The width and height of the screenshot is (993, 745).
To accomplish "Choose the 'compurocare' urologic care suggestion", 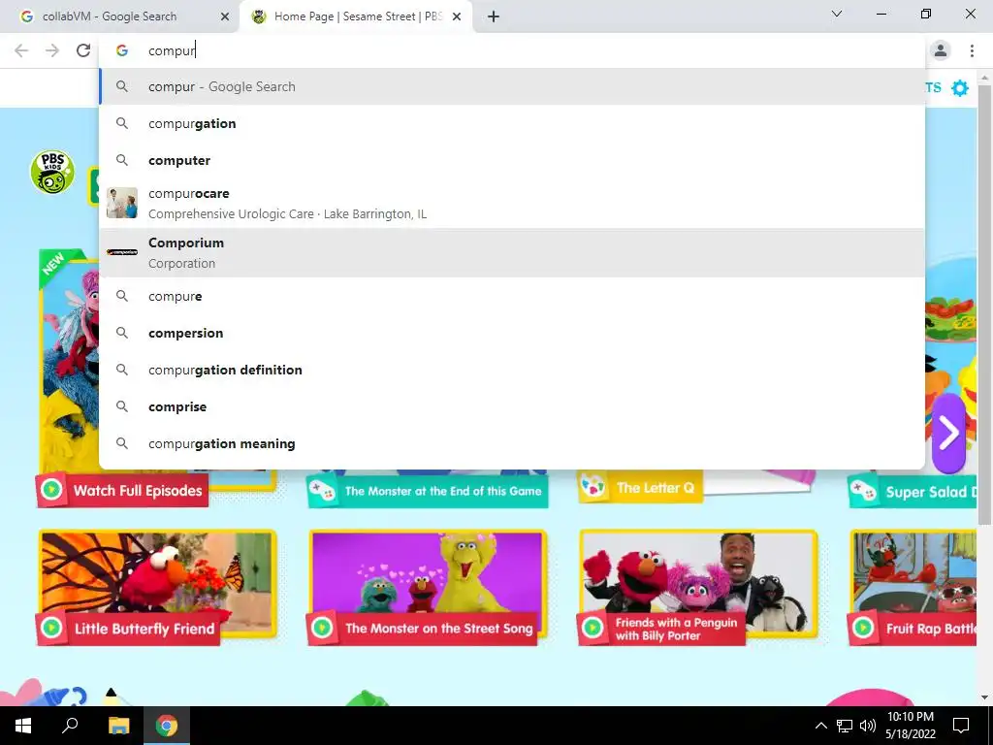I will [512, 204].
